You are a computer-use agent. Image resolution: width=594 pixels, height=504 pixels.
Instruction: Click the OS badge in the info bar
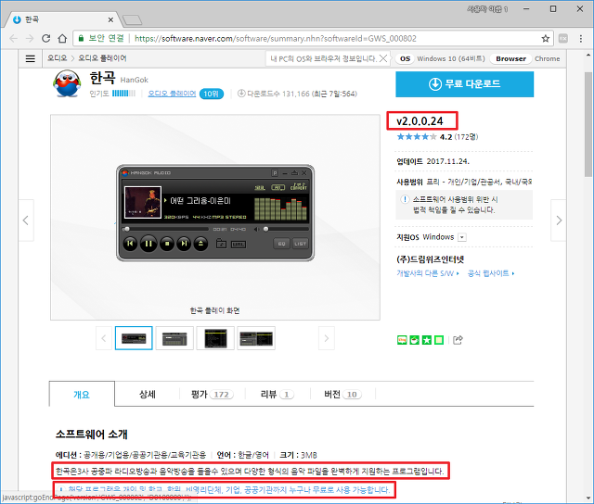coord(405,58)
